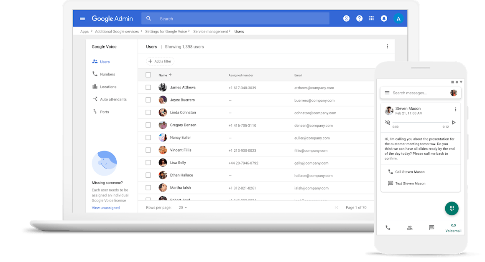The image size is (485, 262).
Task: Open Steven Mason voicemail three-dot menu
Action: pos(456,110)
